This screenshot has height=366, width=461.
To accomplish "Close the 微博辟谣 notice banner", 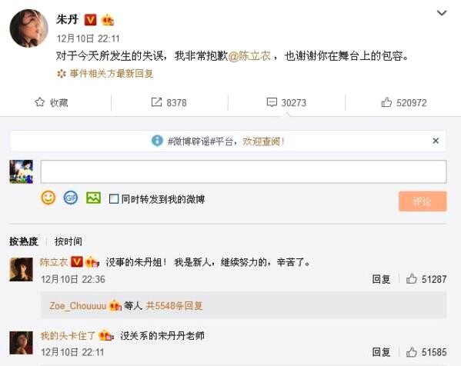I will pos(436,141).
